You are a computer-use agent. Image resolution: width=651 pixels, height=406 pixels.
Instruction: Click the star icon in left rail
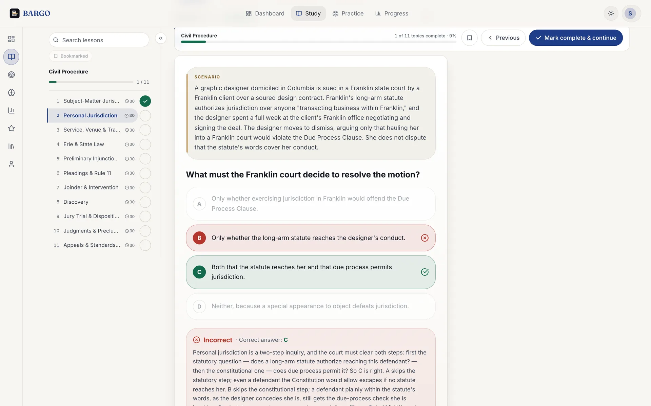click(11, 128)
